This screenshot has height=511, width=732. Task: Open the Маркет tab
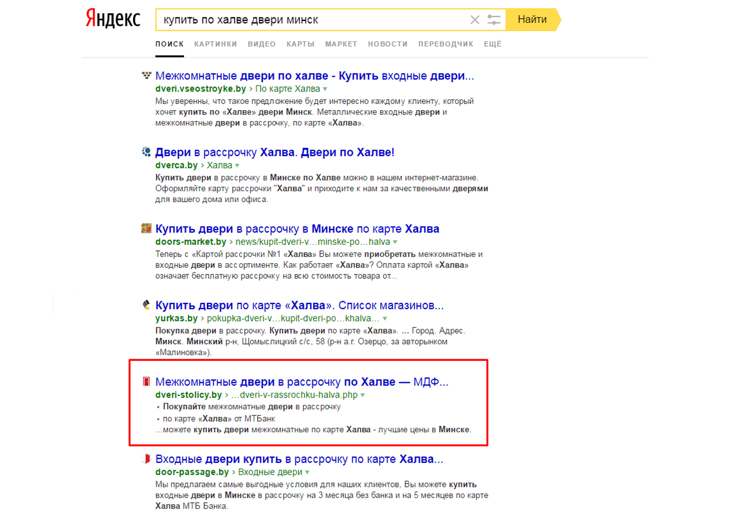(x=341, y=44)
